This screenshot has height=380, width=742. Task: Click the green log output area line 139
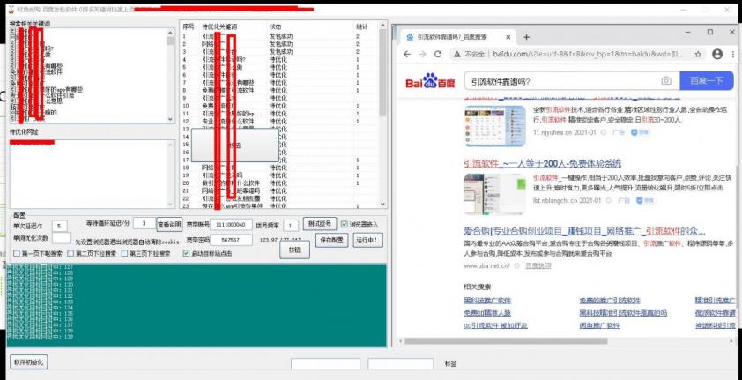click(x=41, y=337)
